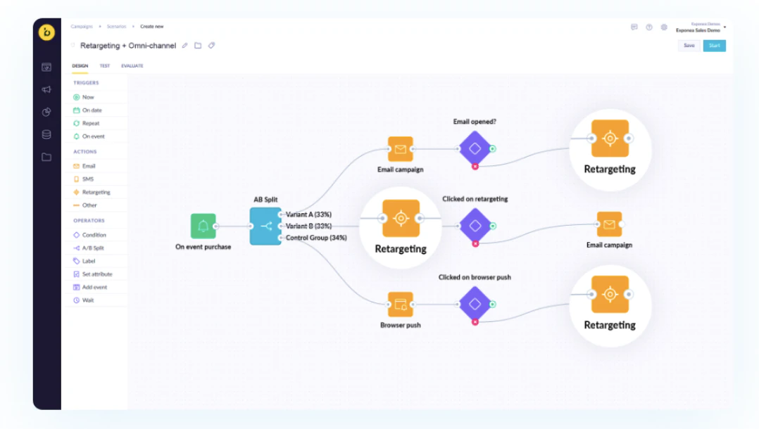Switch to the Evaluate tab
The width and height of the screenshot is (759, 429).
pos(132,66)
